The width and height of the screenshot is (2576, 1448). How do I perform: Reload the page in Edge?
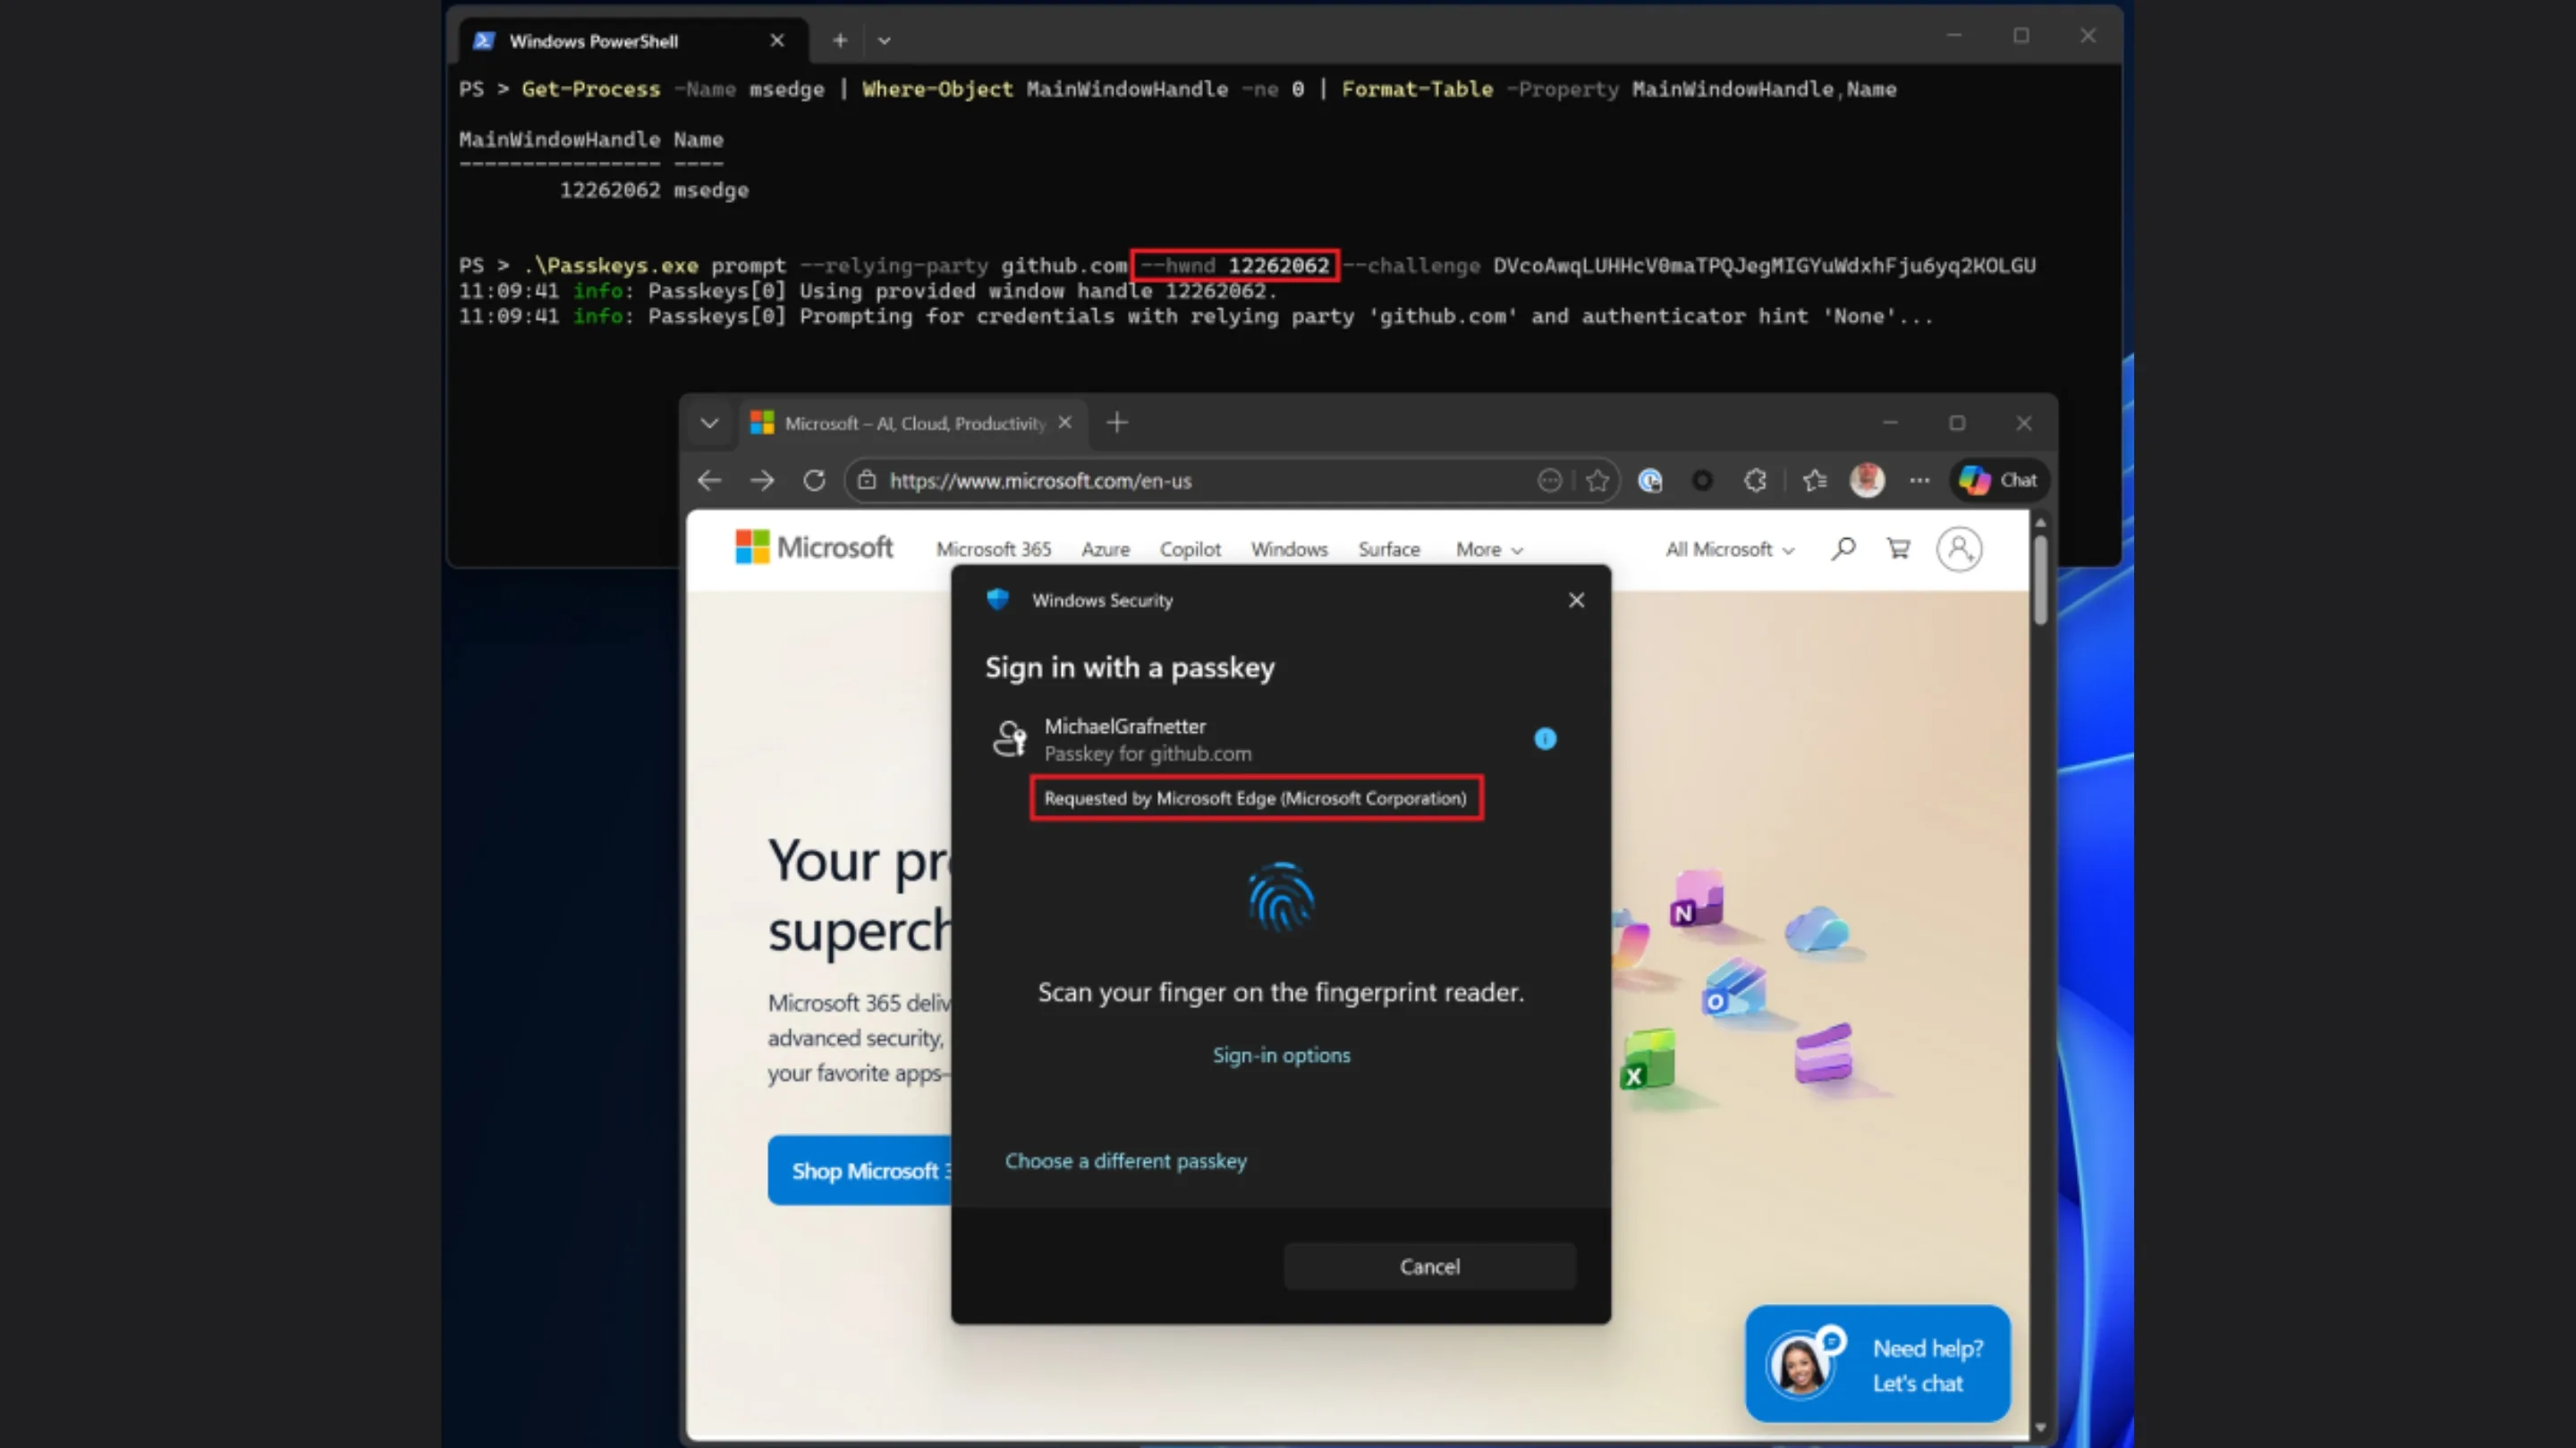pos(814,481)
